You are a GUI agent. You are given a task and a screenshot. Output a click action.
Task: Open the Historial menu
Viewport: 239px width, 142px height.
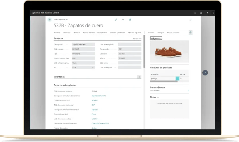coord(77,33)
